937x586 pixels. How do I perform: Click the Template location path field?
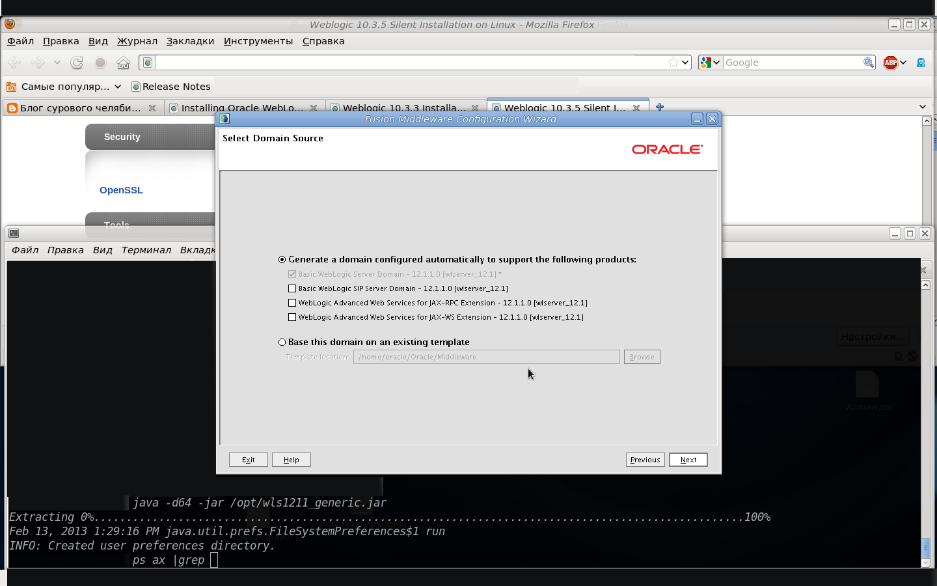pos(487,357)
